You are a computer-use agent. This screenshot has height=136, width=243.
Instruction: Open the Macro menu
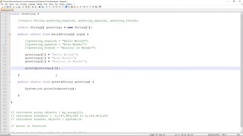tap(51, 4)
